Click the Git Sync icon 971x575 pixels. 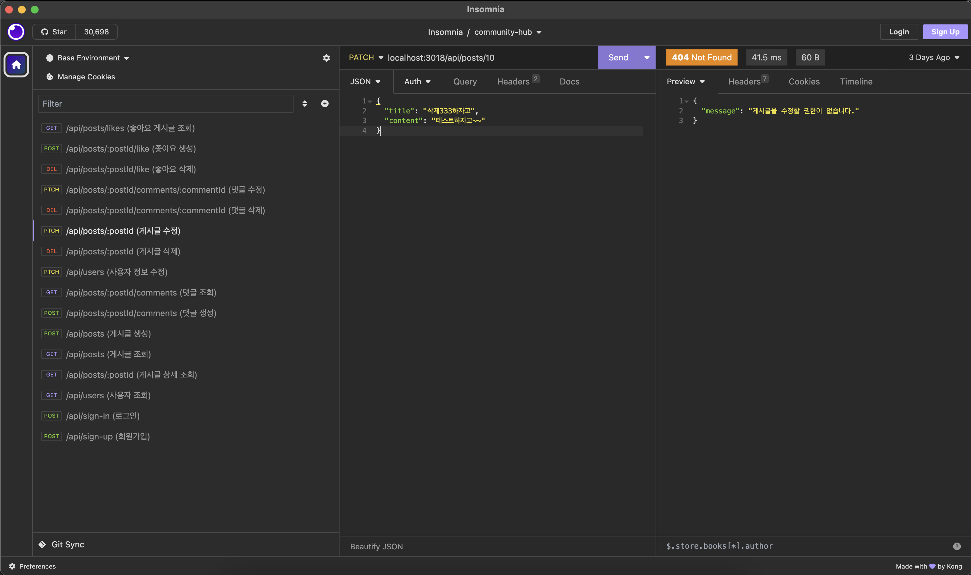[x=42, y=544]
